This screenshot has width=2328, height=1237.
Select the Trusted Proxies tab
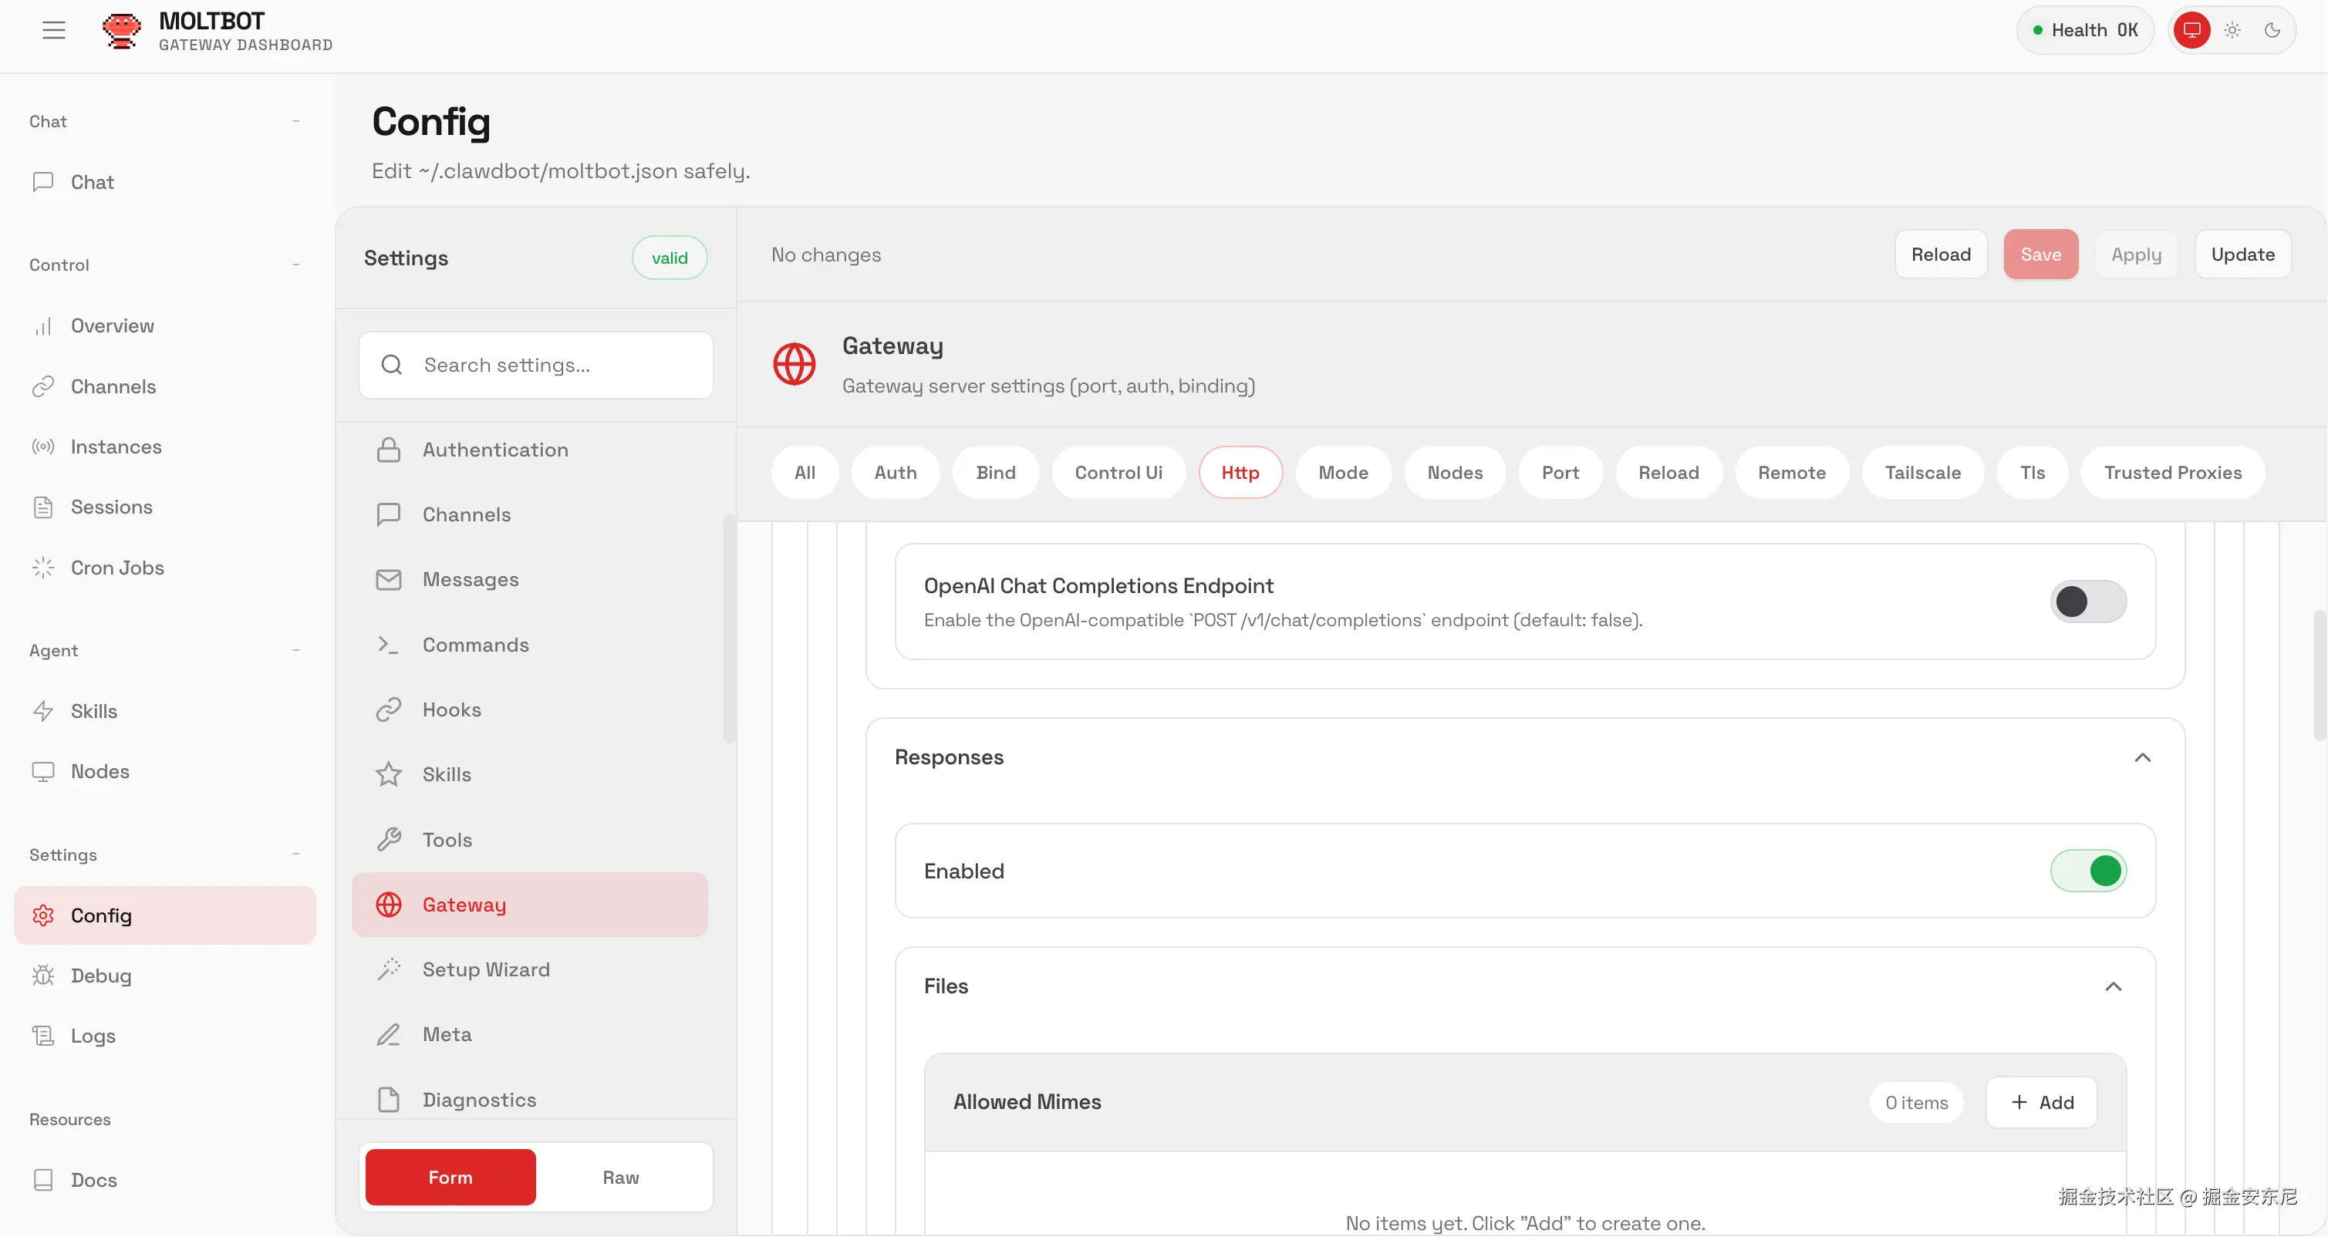pos(2171,473)
